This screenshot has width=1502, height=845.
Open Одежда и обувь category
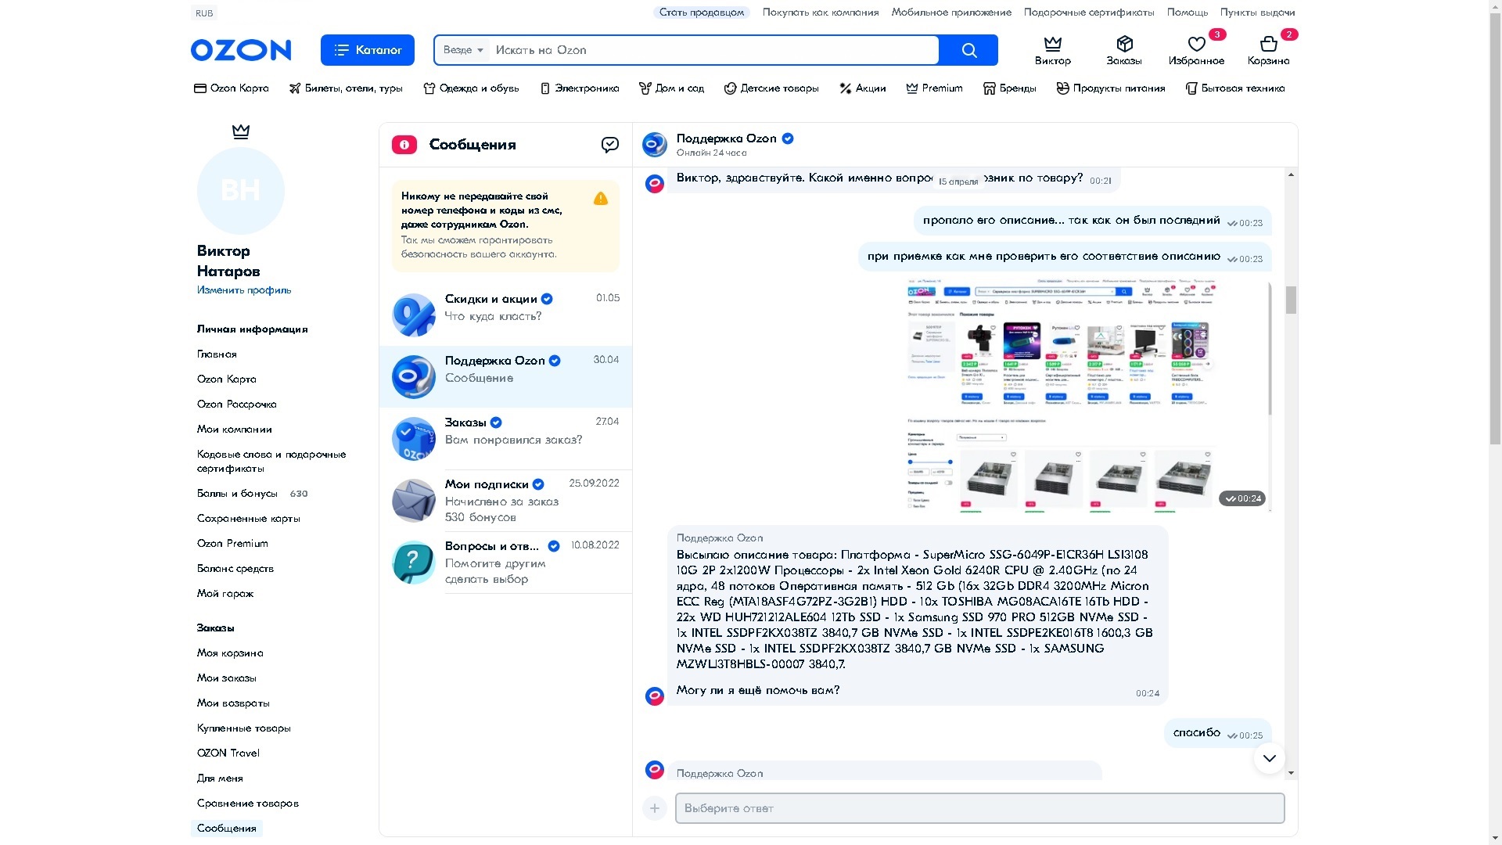pos(471,88)
